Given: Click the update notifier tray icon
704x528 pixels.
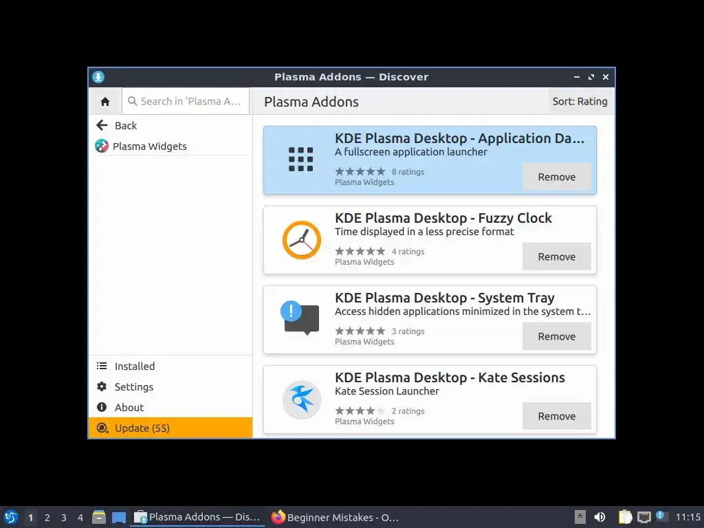Looking at the screenshot, I should 661,516.
